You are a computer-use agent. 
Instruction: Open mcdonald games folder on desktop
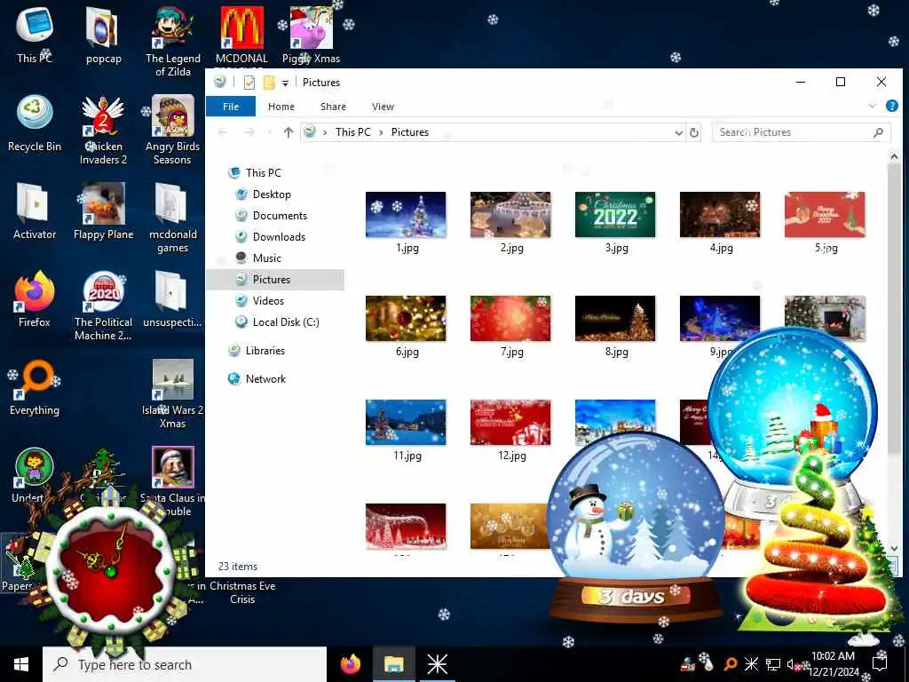(173, 218)
